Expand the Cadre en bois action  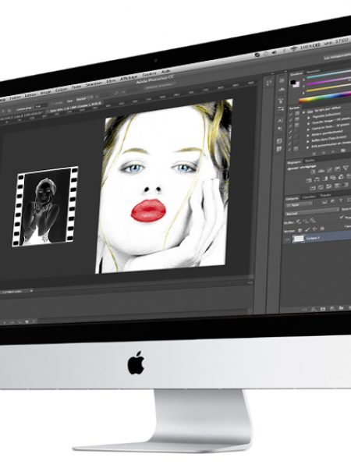(x=308, y=129)
